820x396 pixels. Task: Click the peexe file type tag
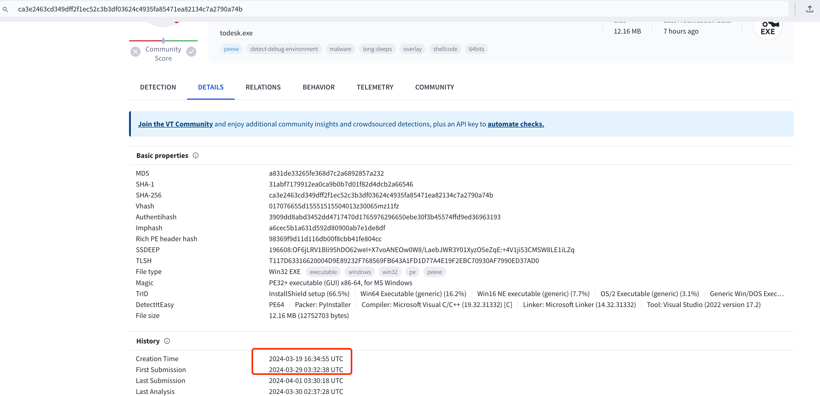(434, 272)
